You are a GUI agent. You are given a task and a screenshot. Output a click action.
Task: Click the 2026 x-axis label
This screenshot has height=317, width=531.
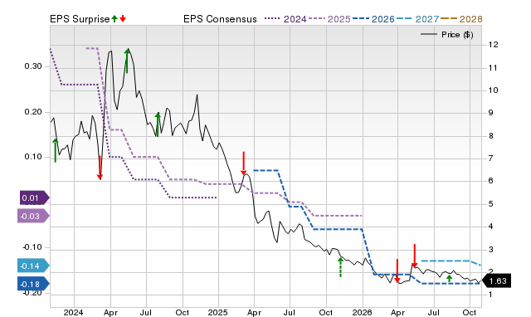362,312
